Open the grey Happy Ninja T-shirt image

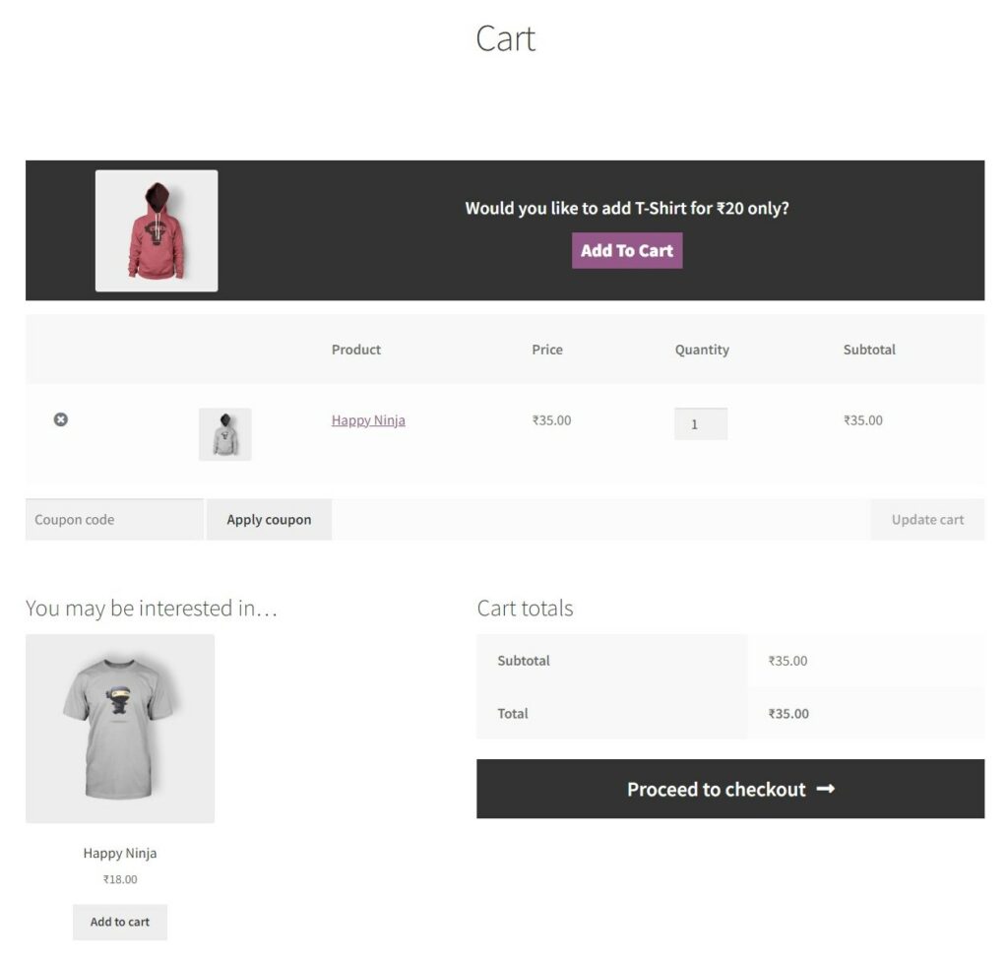click(x=120, y=729)
